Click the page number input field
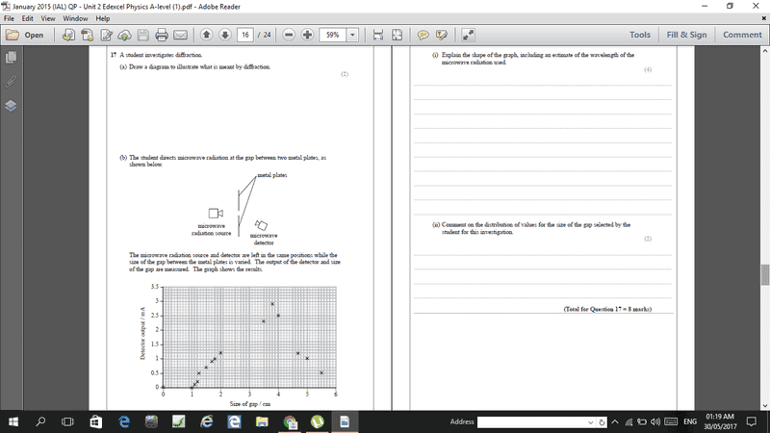Viewport: 770px width, 433px height. click(245, 36)
